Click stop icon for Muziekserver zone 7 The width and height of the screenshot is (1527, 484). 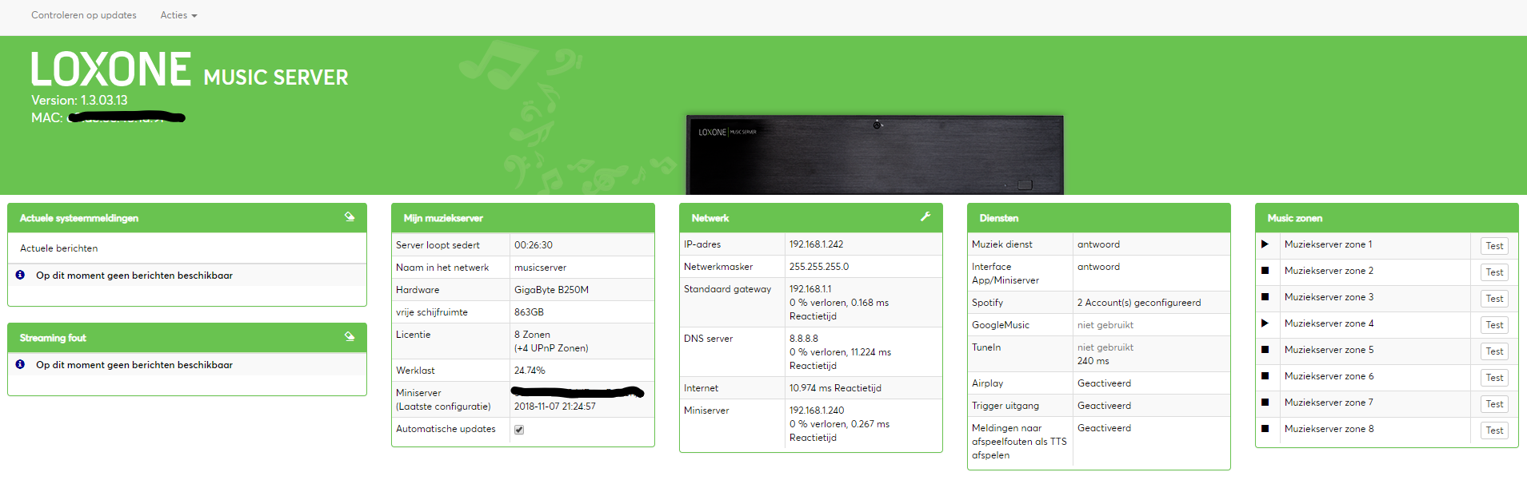[1265, 403]
